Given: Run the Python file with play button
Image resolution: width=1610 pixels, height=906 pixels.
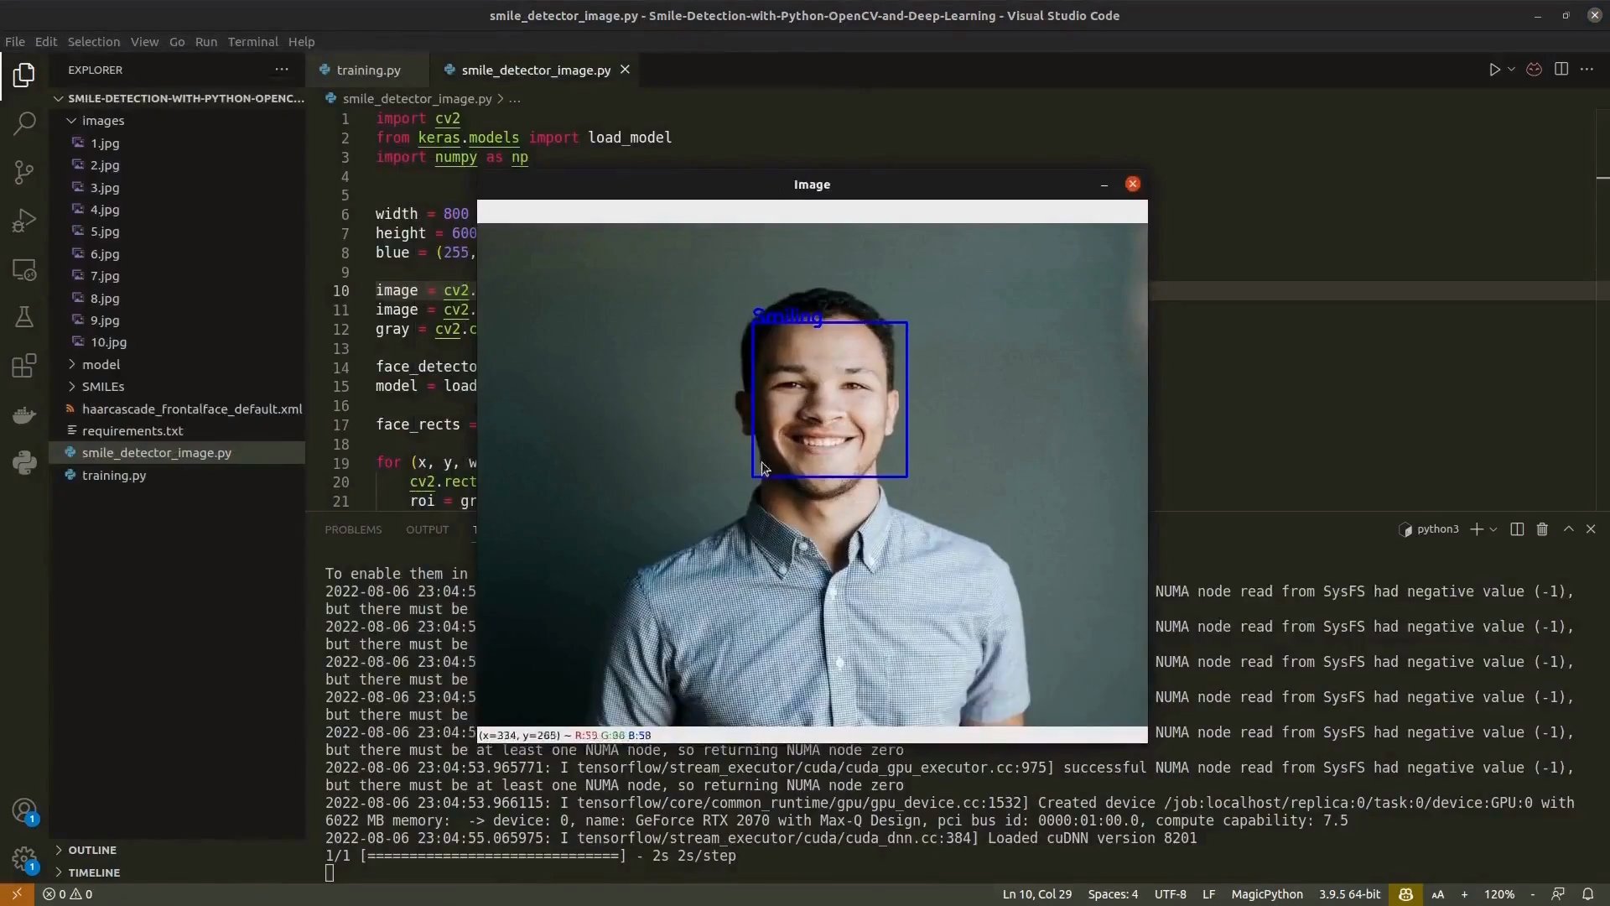Looking at the screenshot, I should point(1496,70).
